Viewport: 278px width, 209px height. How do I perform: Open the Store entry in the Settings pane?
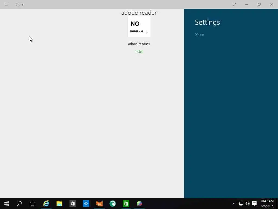[x=200, y=35]
